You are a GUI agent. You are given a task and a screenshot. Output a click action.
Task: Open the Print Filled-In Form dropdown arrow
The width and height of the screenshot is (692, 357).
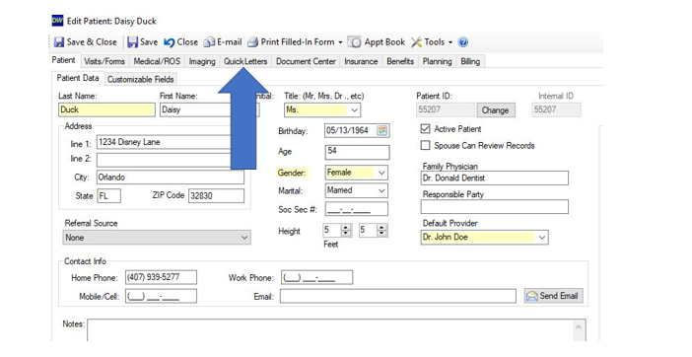(x=340, y=42)
